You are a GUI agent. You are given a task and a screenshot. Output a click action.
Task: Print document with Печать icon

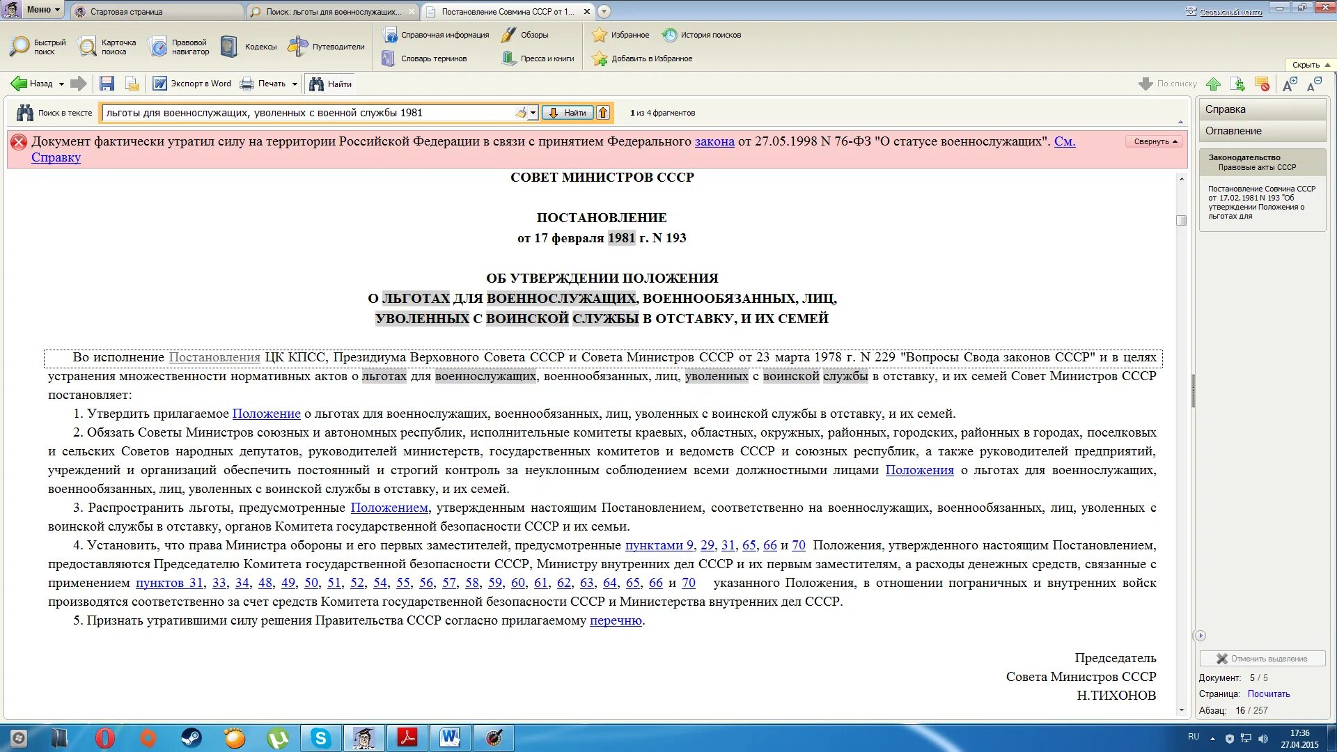263,84
